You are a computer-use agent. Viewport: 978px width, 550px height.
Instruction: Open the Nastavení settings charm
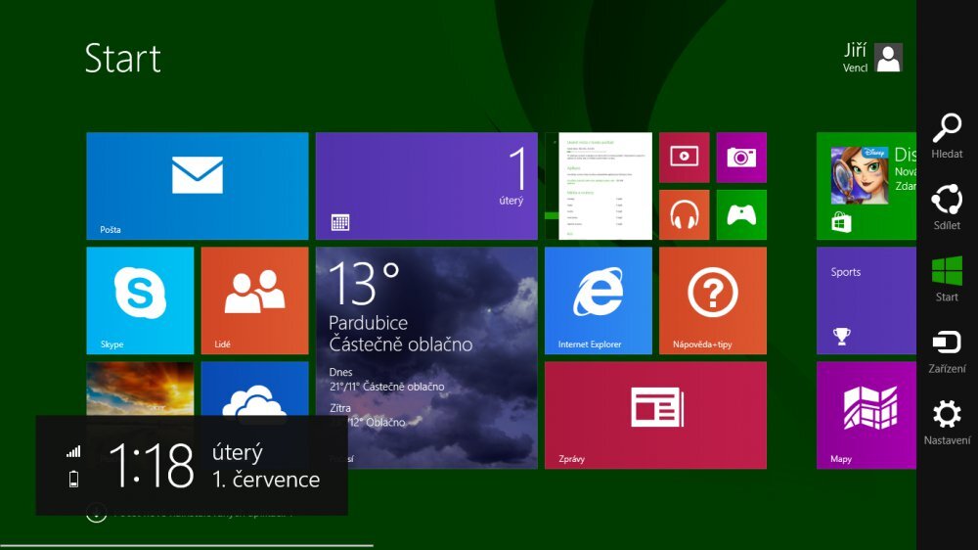coord(947,423)
